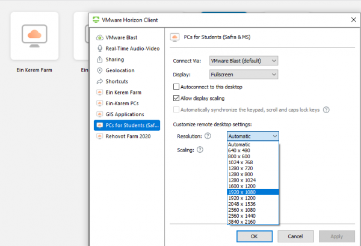Screen dimensions: 361x246
Task: Click the Rehovot Farm 2020 desktop icon
Action: click(99, 136)
